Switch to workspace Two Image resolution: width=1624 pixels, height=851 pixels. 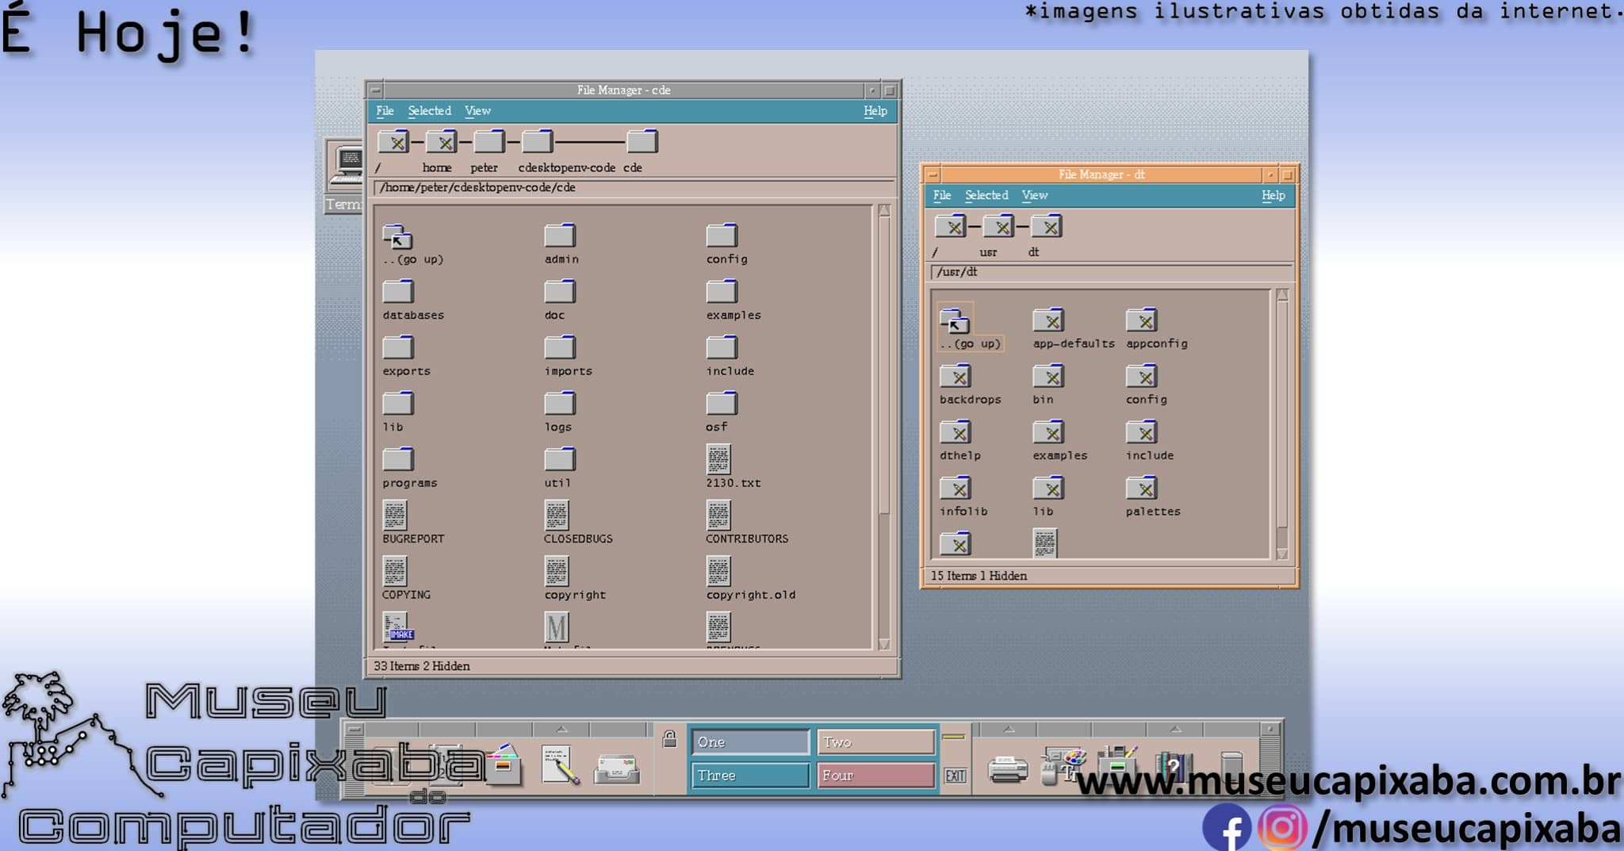click(x=875, y=742)
